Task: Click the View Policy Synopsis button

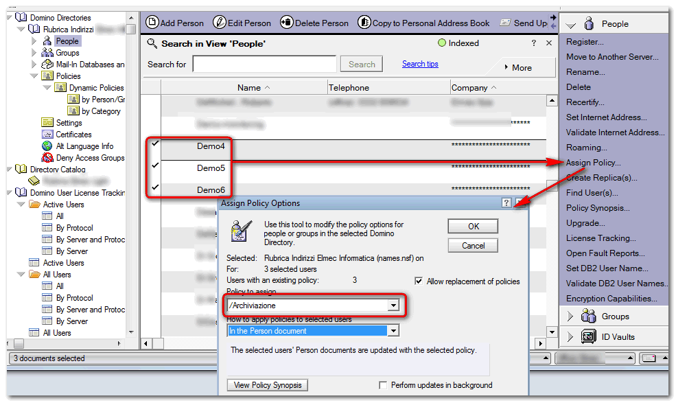Action: point(267,385)
